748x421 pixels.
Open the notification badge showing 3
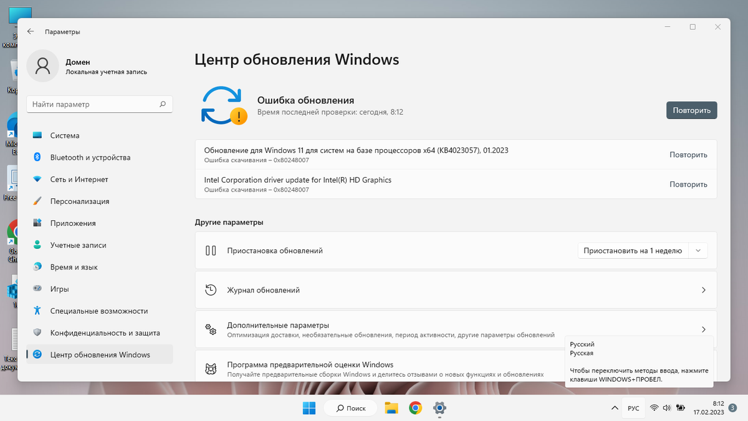(733, 408)
